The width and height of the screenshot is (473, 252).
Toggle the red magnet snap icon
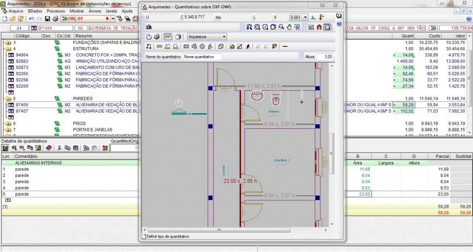[319, 27]
